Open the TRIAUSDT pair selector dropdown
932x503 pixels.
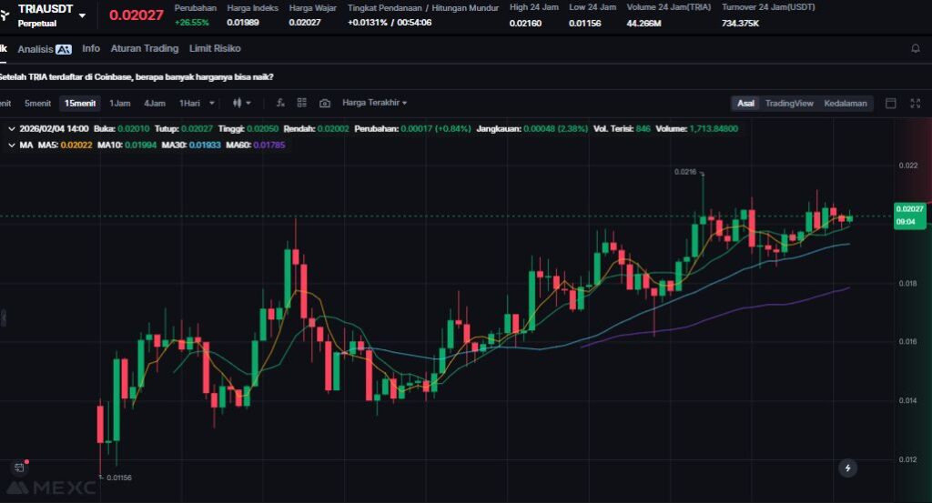tap(83, 15)
